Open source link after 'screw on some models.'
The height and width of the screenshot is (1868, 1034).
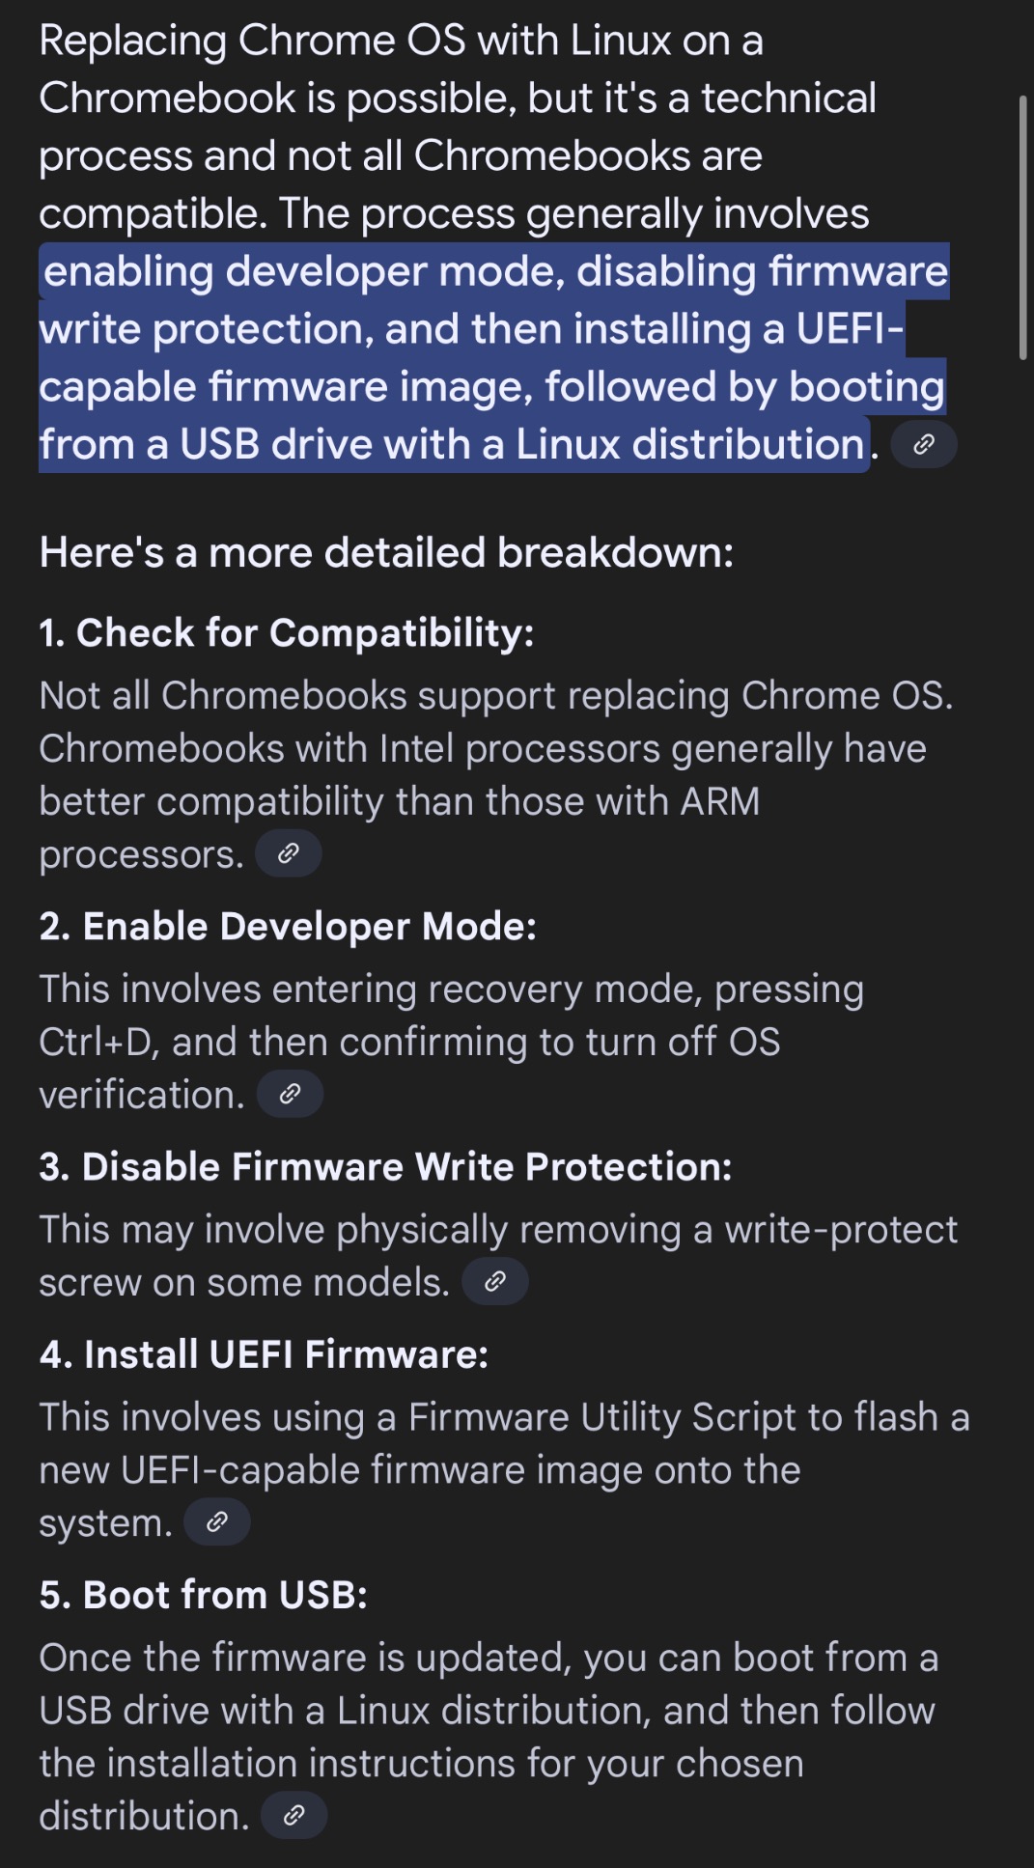494,1281
